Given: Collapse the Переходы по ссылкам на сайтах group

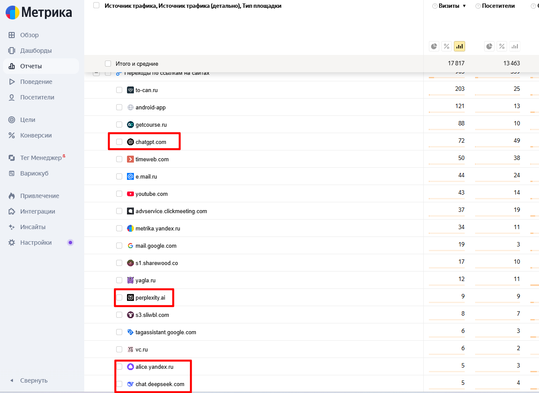Looking at the screenshot, I should (x=96, y=74).
